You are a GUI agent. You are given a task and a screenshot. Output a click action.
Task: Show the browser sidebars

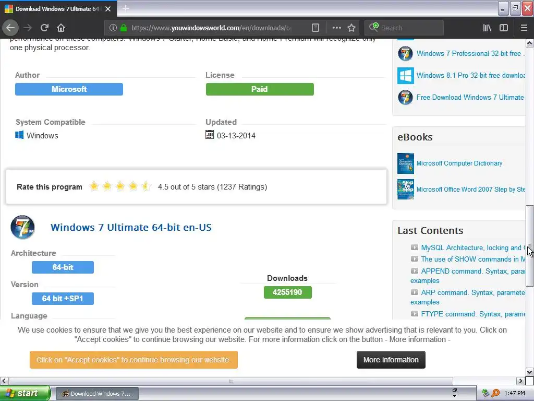[504, 28]
